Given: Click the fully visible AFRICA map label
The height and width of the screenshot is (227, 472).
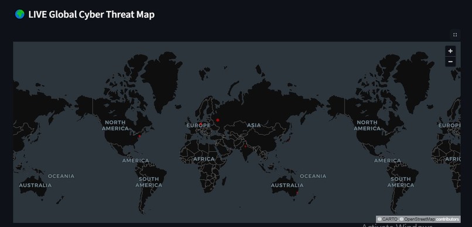Looking at the screenshot, I should click(204, 159).
